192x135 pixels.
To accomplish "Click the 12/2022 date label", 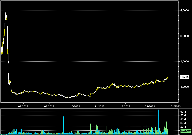I will (x=125, y=107).
